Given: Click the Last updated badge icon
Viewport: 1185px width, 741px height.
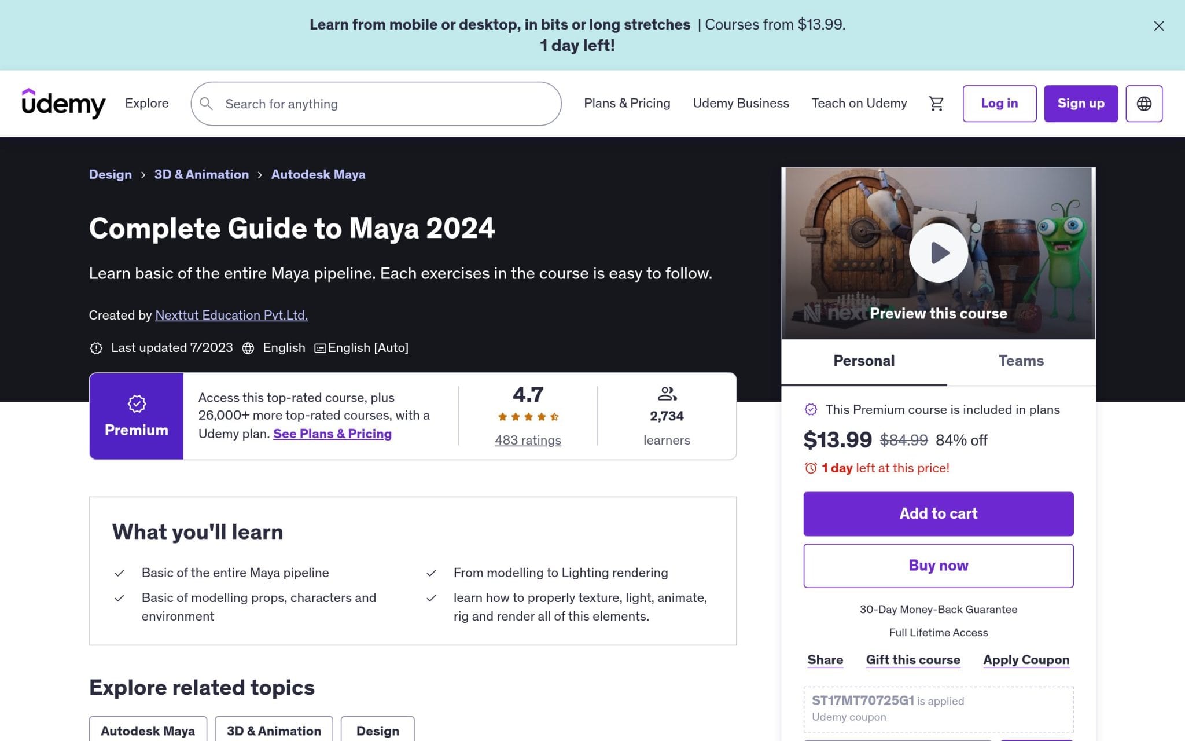Looking at the screenshot, I should [96, 348].
